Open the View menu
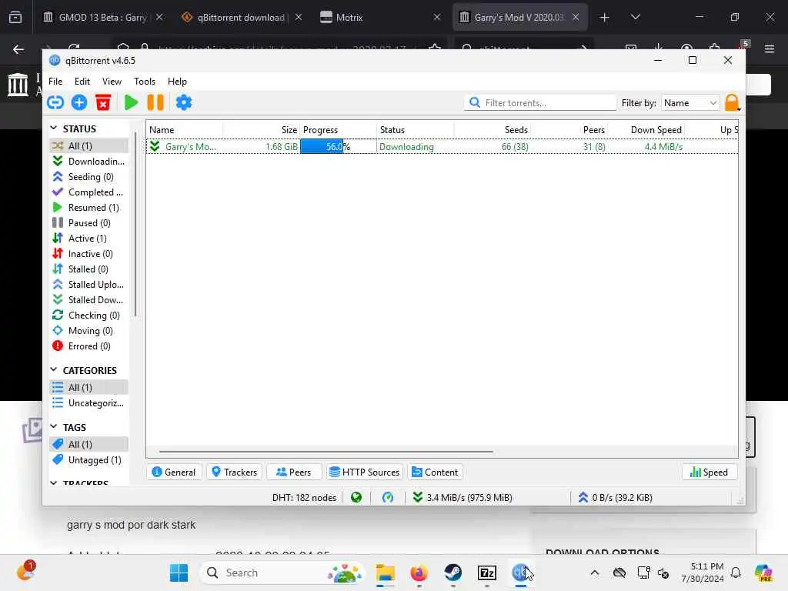 (112, 82)
